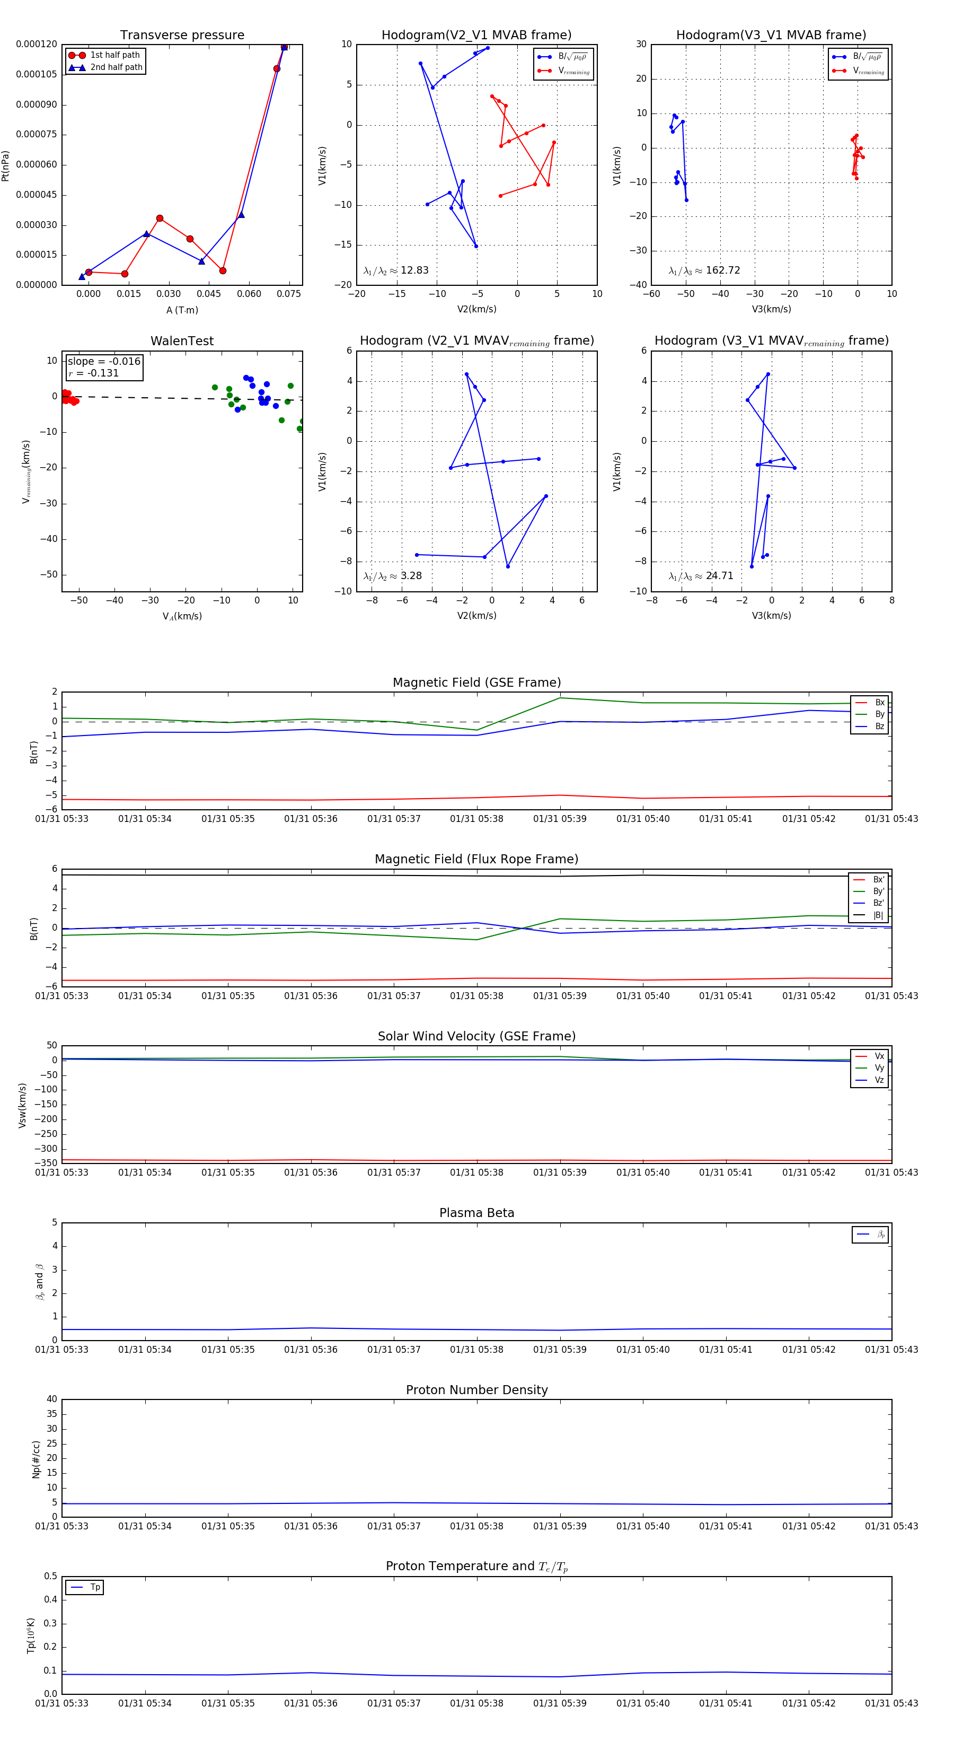Screen dimensions: 954x1750
Task: Click the "βp and β" y-axis label
Action: [39, 1282]
